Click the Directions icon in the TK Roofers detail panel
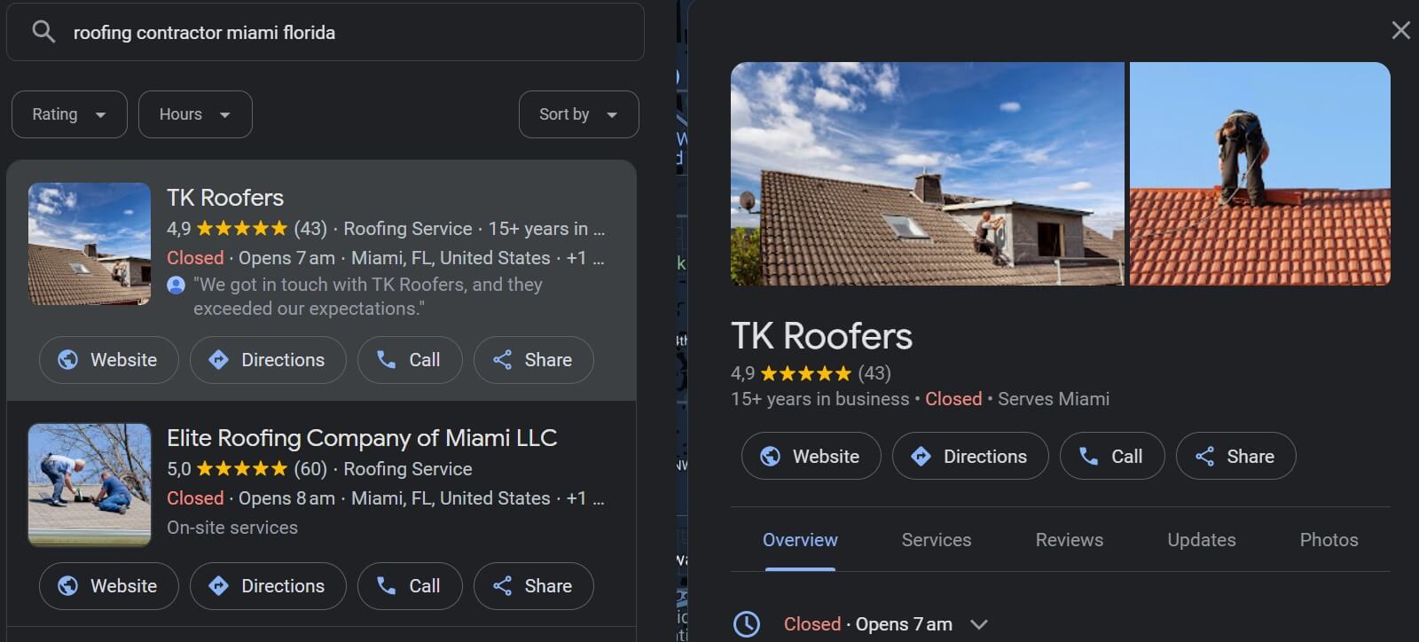 (921, 456)
